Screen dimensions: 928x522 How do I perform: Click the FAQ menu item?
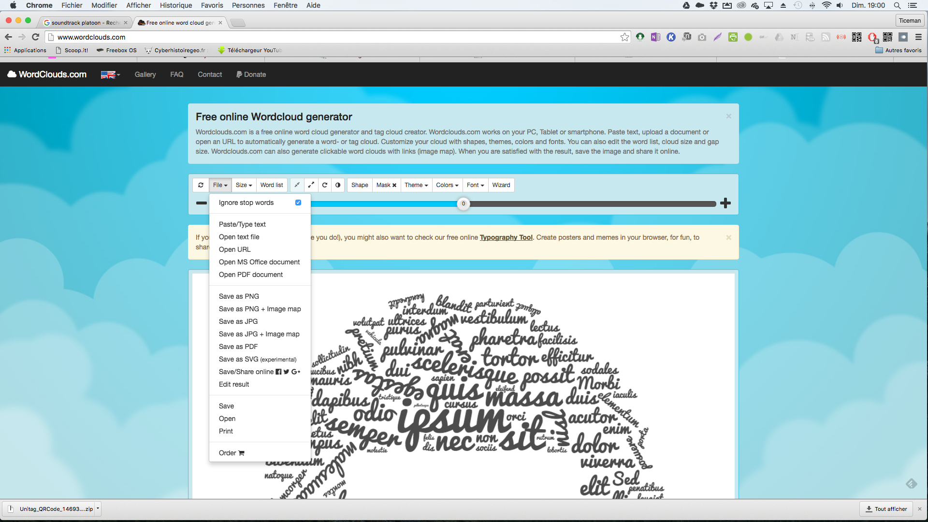(x=176, y=74)
